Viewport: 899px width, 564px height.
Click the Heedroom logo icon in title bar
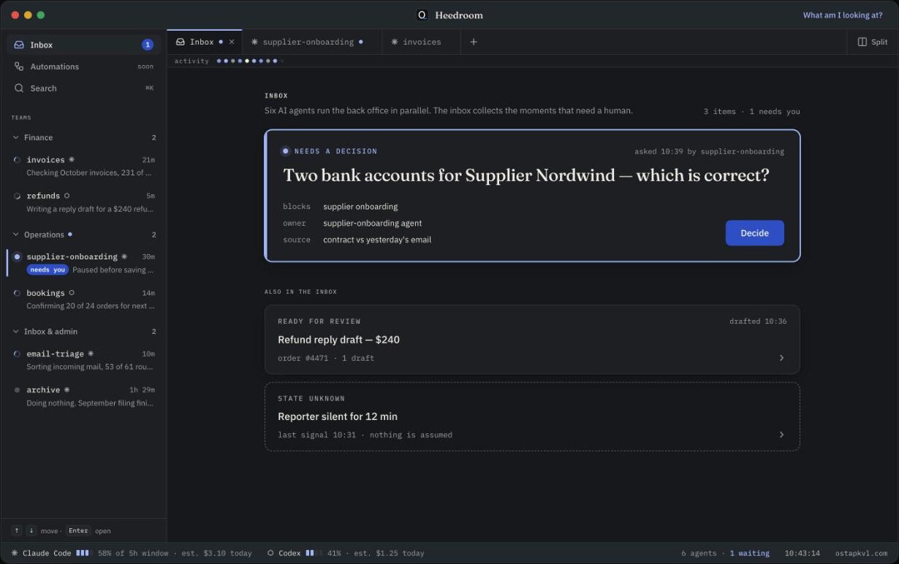(x=422, y=15)
